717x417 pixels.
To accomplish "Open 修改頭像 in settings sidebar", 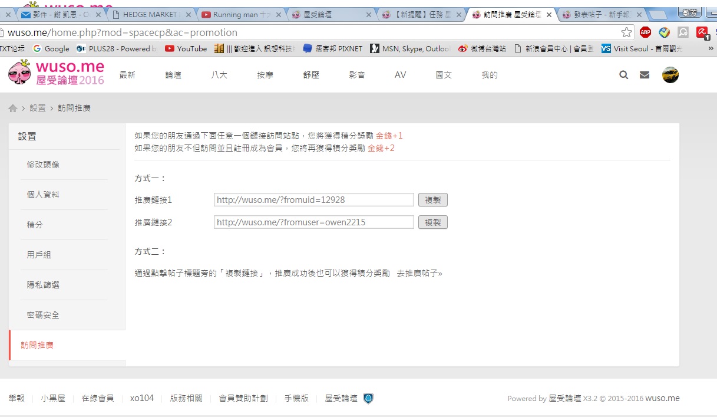I will pyautogui.click(x=43, y=165).
